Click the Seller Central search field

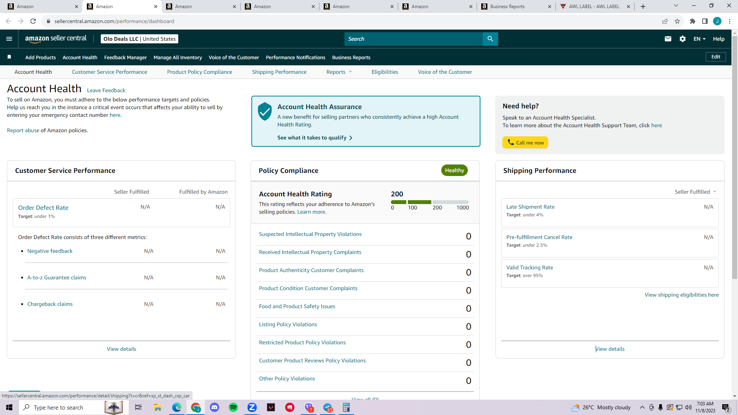414,39
